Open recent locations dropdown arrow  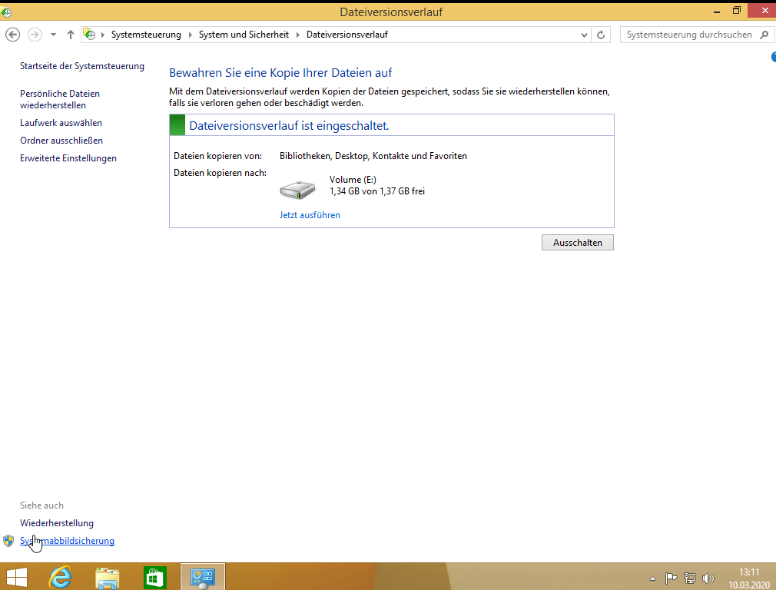point(53,35)
